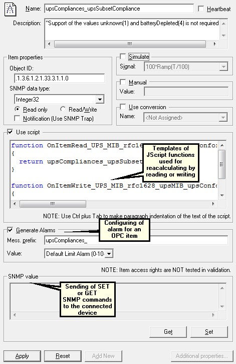
Task: Click Description scroll right arrow
Action: click(215, 44)
